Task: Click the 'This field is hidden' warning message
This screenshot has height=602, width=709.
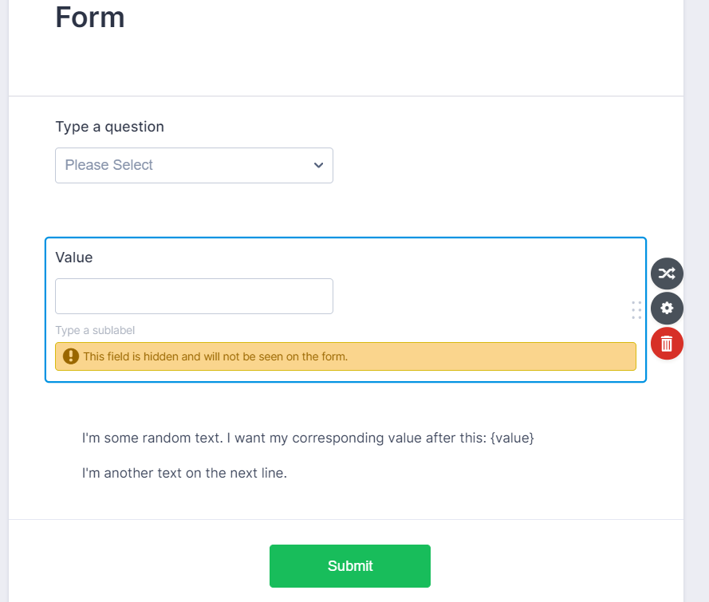Action: coord(215,356)
